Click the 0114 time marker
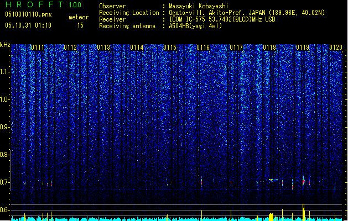 click(x=137, y=48)
